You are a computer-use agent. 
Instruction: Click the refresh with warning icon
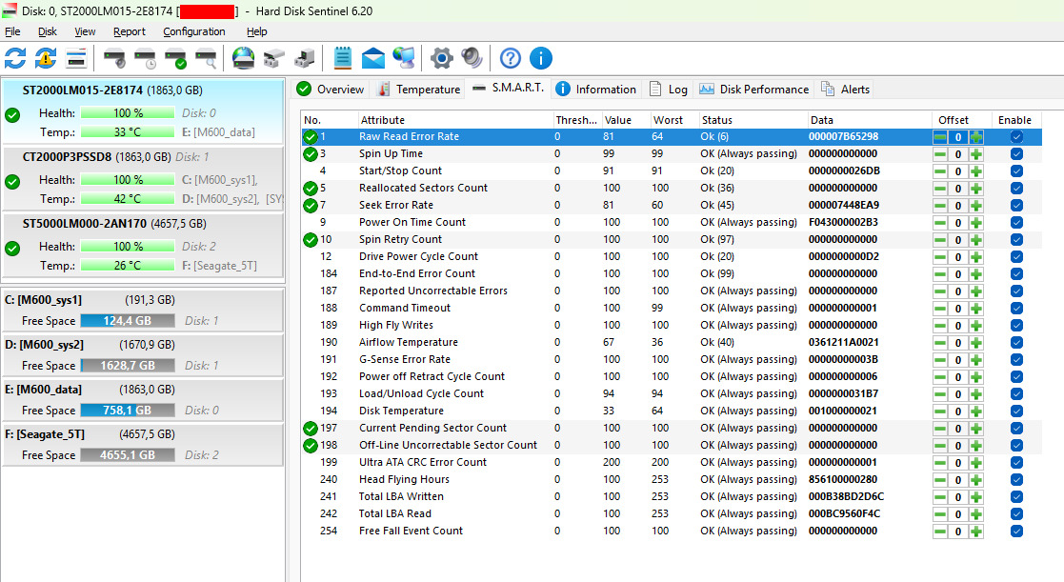pos(46,59)
